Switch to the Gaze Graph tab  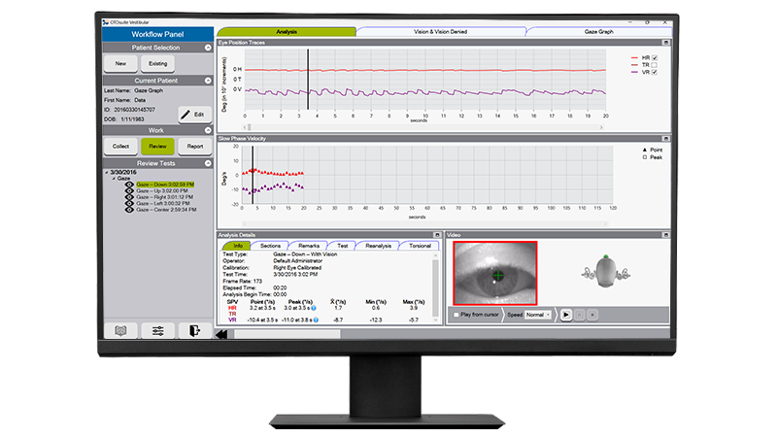[x=596, y=31]
